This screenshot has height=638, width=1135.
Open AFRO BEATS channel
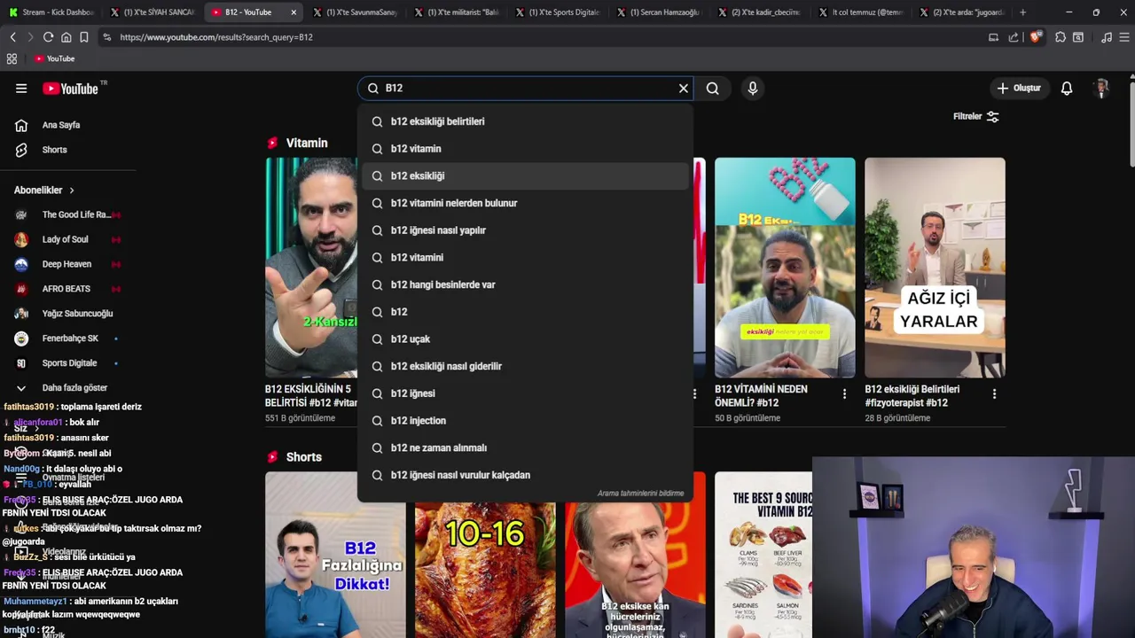[x=67, y=289]
